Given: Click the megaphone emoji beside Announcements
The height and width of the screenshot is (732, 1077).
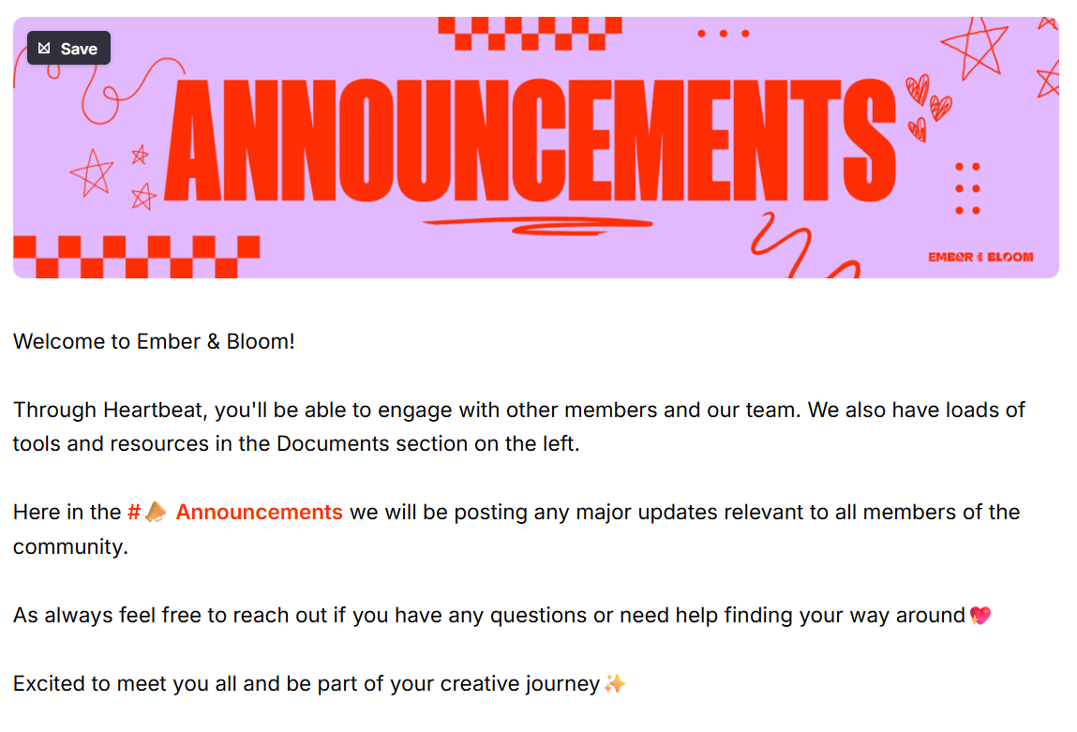Looking at the screenshot, I should 157,513.
